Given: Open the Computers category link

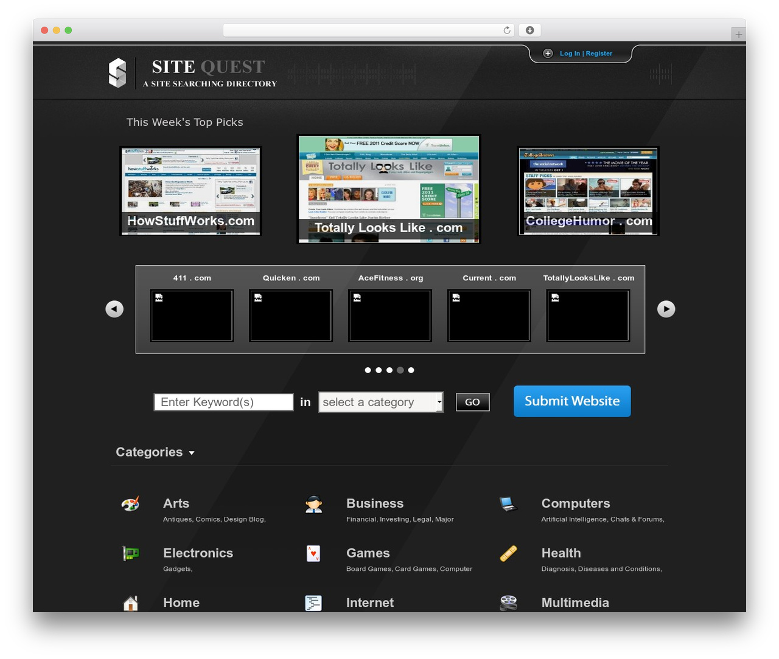Looking at the screenshot, I should [x=576, y=503].
